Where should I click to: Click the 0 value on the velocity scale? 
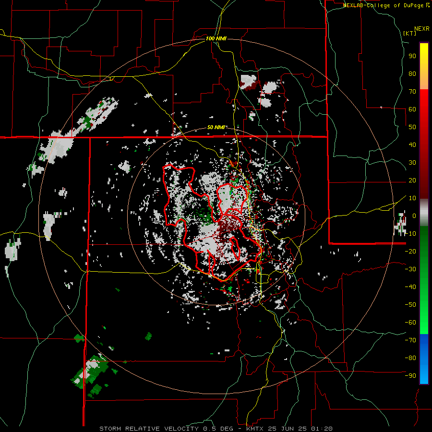pos(414,216)
